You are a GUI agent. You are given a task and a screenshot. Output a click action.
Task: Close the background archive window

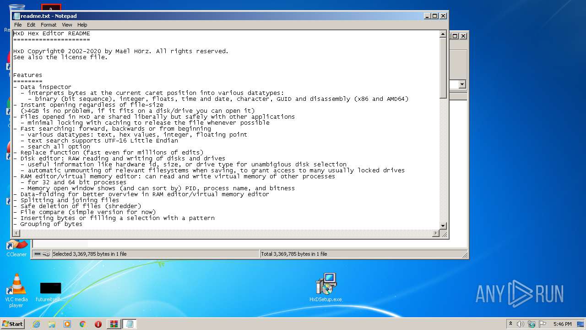(x=463, y=36)
